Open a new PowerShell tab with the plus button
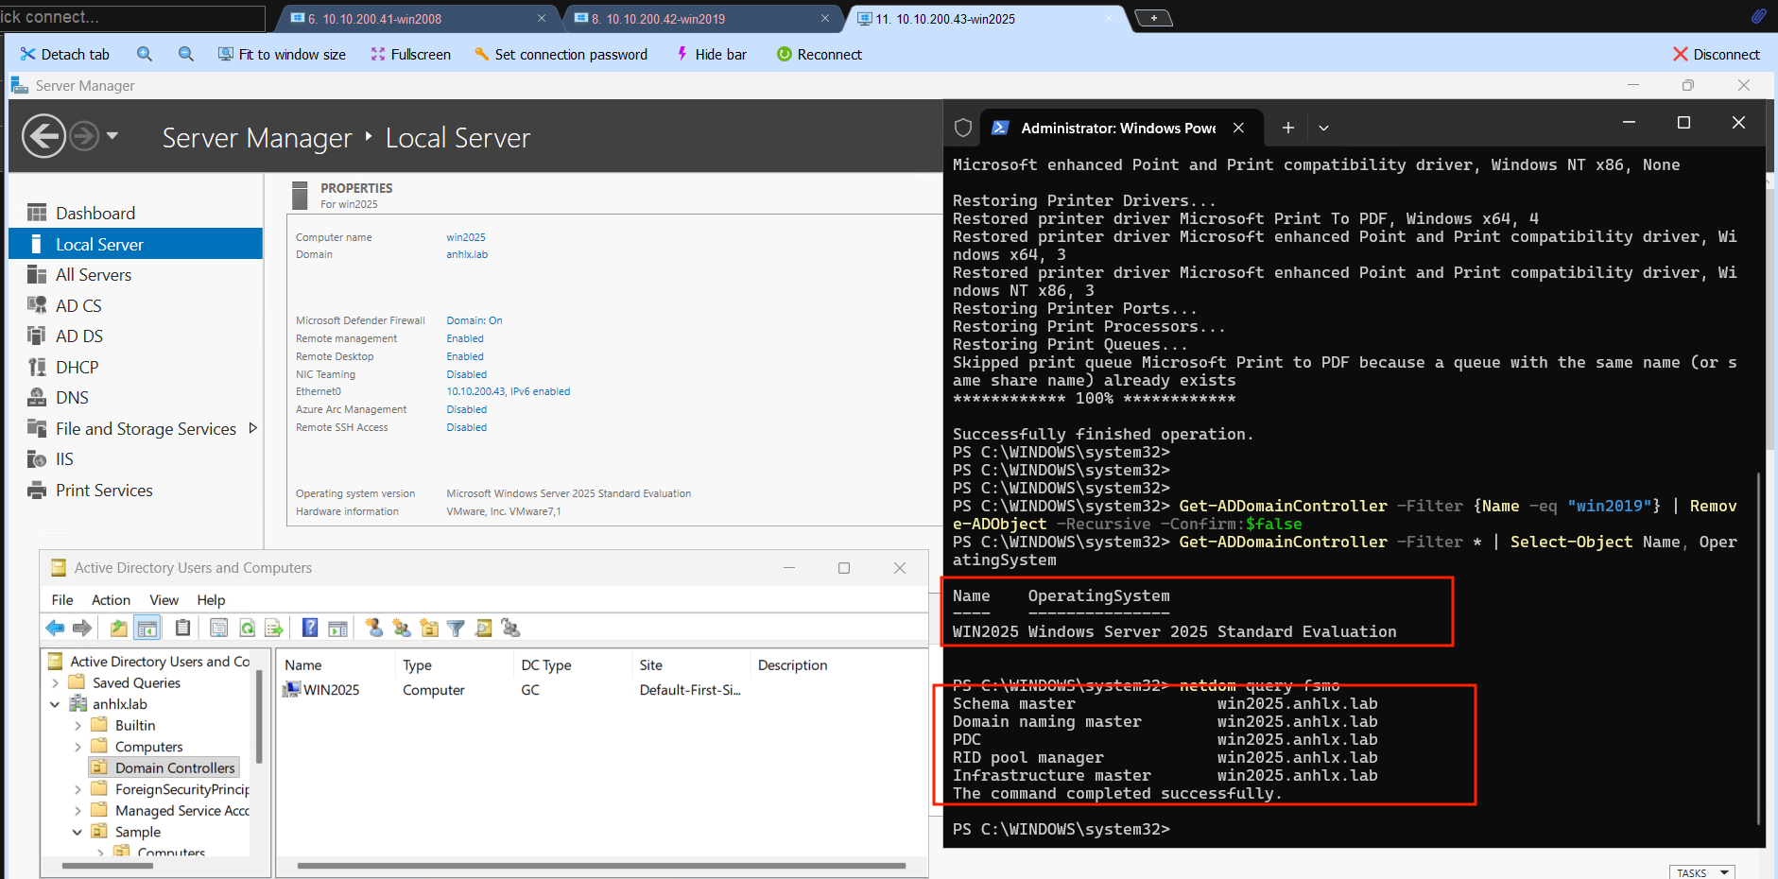Image resolution: width=1778 pixels, height=879 pixels. [x=1287, y=128]
